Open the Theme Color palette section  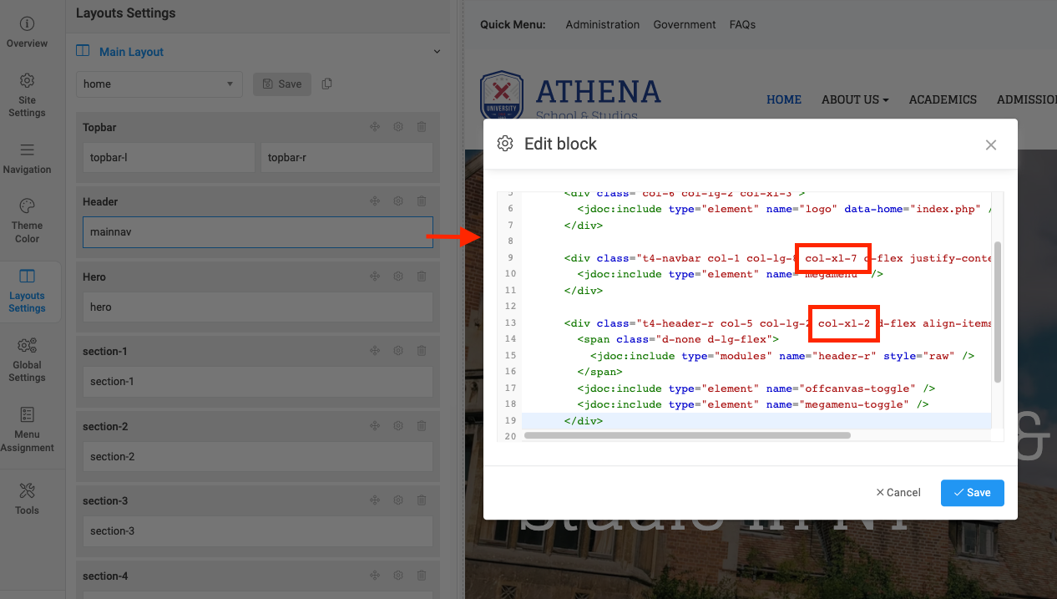coord(27,221)
